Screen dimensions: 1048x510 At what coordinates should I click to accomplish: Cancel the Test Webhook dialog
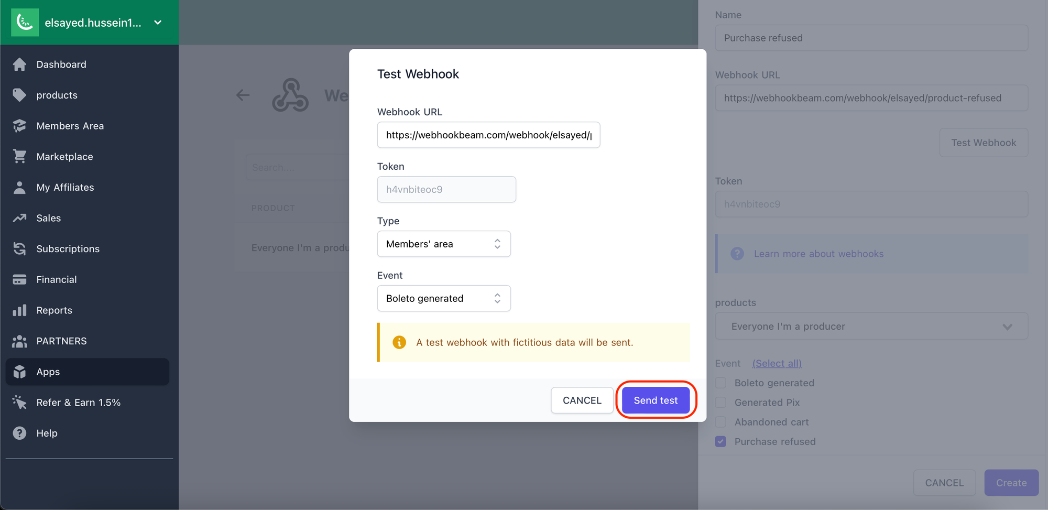coord(582,400)
